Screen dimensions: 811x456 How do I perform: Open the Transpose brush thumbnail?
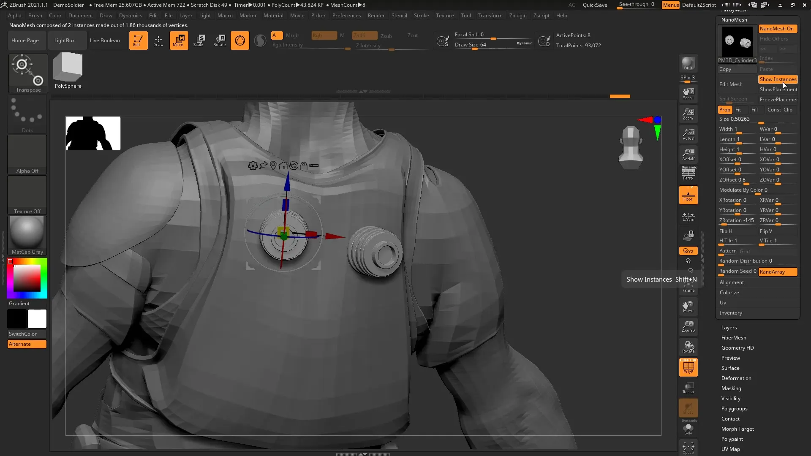coord(28,73)
